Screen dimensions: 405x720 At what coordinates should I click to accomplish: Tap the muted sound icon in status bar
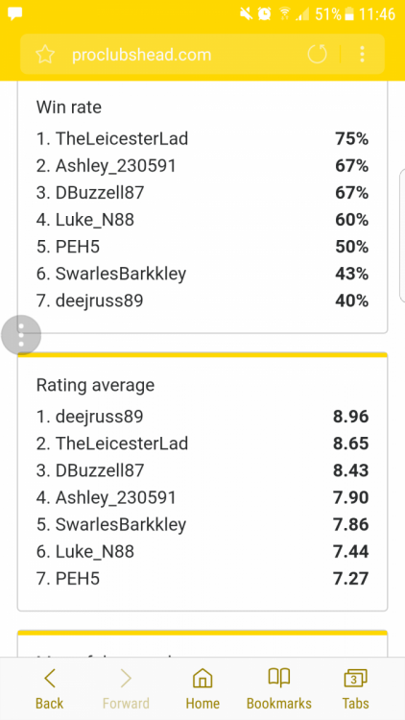(246, 14)
